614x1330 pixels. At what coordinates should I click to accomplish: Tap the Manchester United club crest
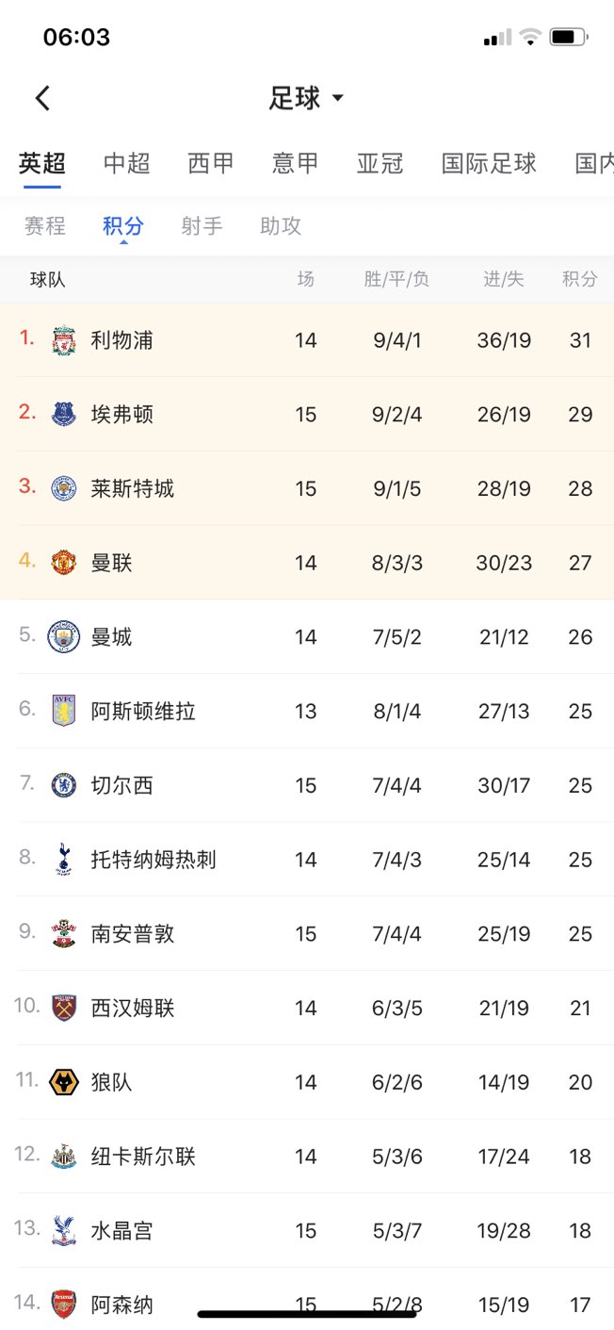[64, 563]
